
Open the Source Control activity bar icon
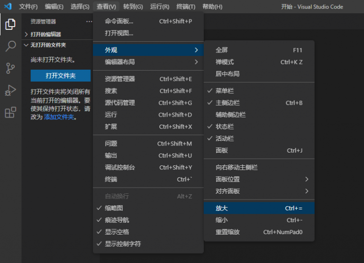pos(10,68)
